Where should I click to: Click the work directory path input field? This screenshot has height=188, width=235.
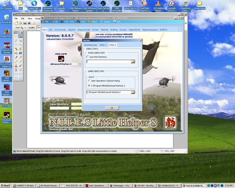tap(109, 62)
